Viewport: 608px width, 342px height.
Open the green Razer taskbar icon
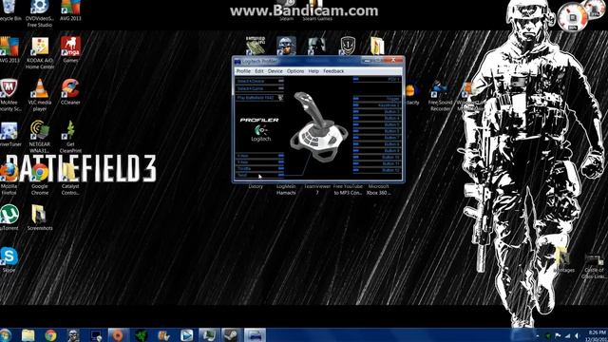[x=142, y=335]
